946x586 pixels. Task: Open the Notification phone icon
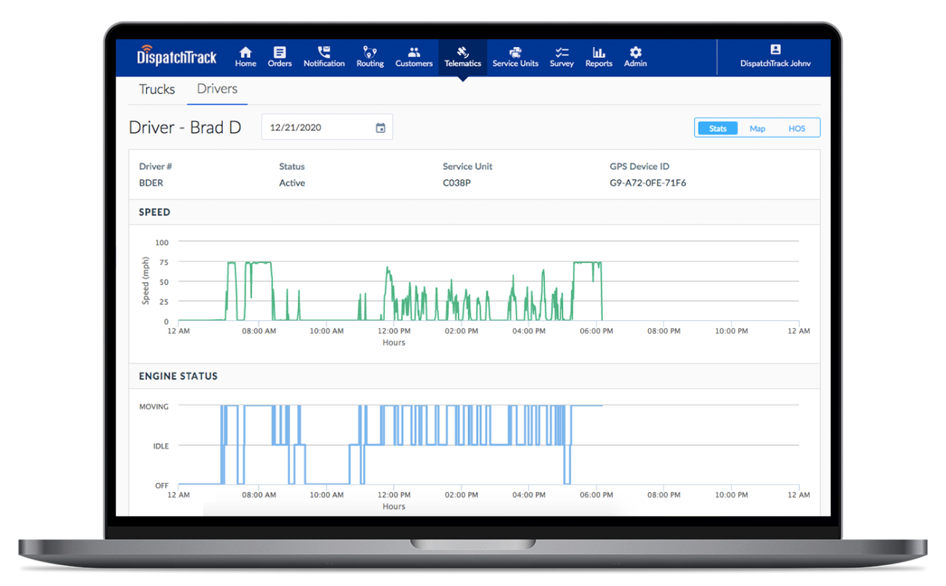324,52
